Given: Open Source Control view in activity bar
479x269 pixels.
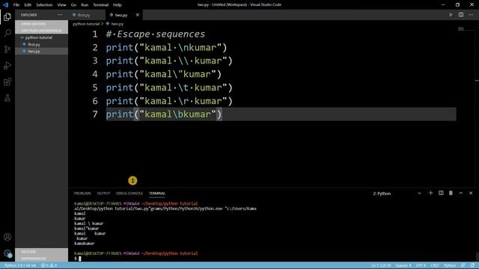Looking at the screenshot, I should point(7,49).
